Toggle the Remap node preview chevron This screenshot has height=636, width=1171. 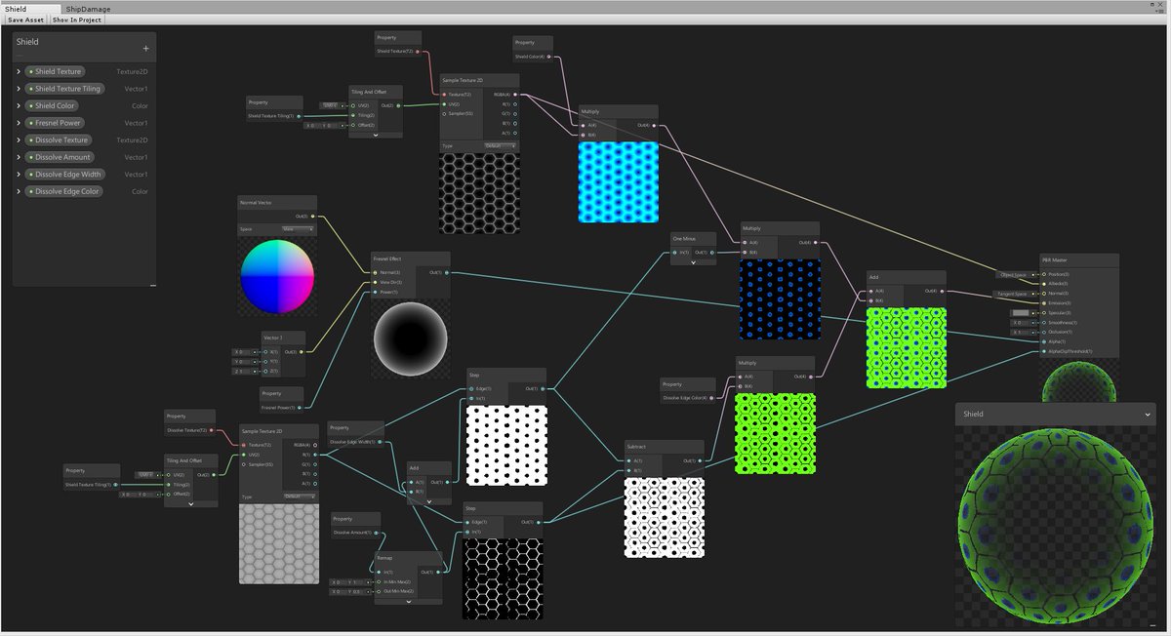coord(408,601)
